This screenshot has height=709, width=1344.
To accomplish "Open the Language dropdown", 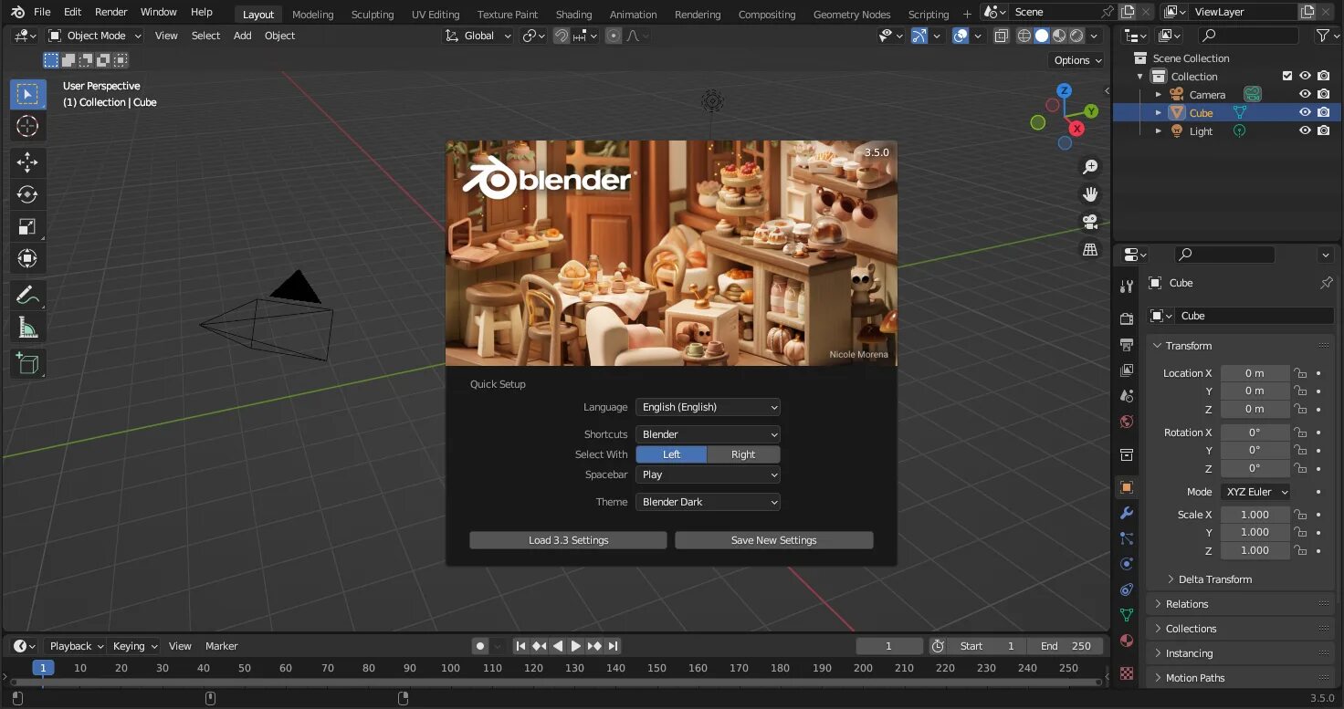I will coord(708,407).
